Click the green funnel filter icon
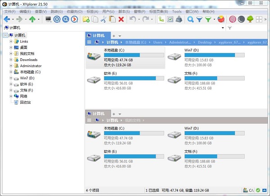Image resolution: width=270 pixels, height=196 pixels. [208, 19]
